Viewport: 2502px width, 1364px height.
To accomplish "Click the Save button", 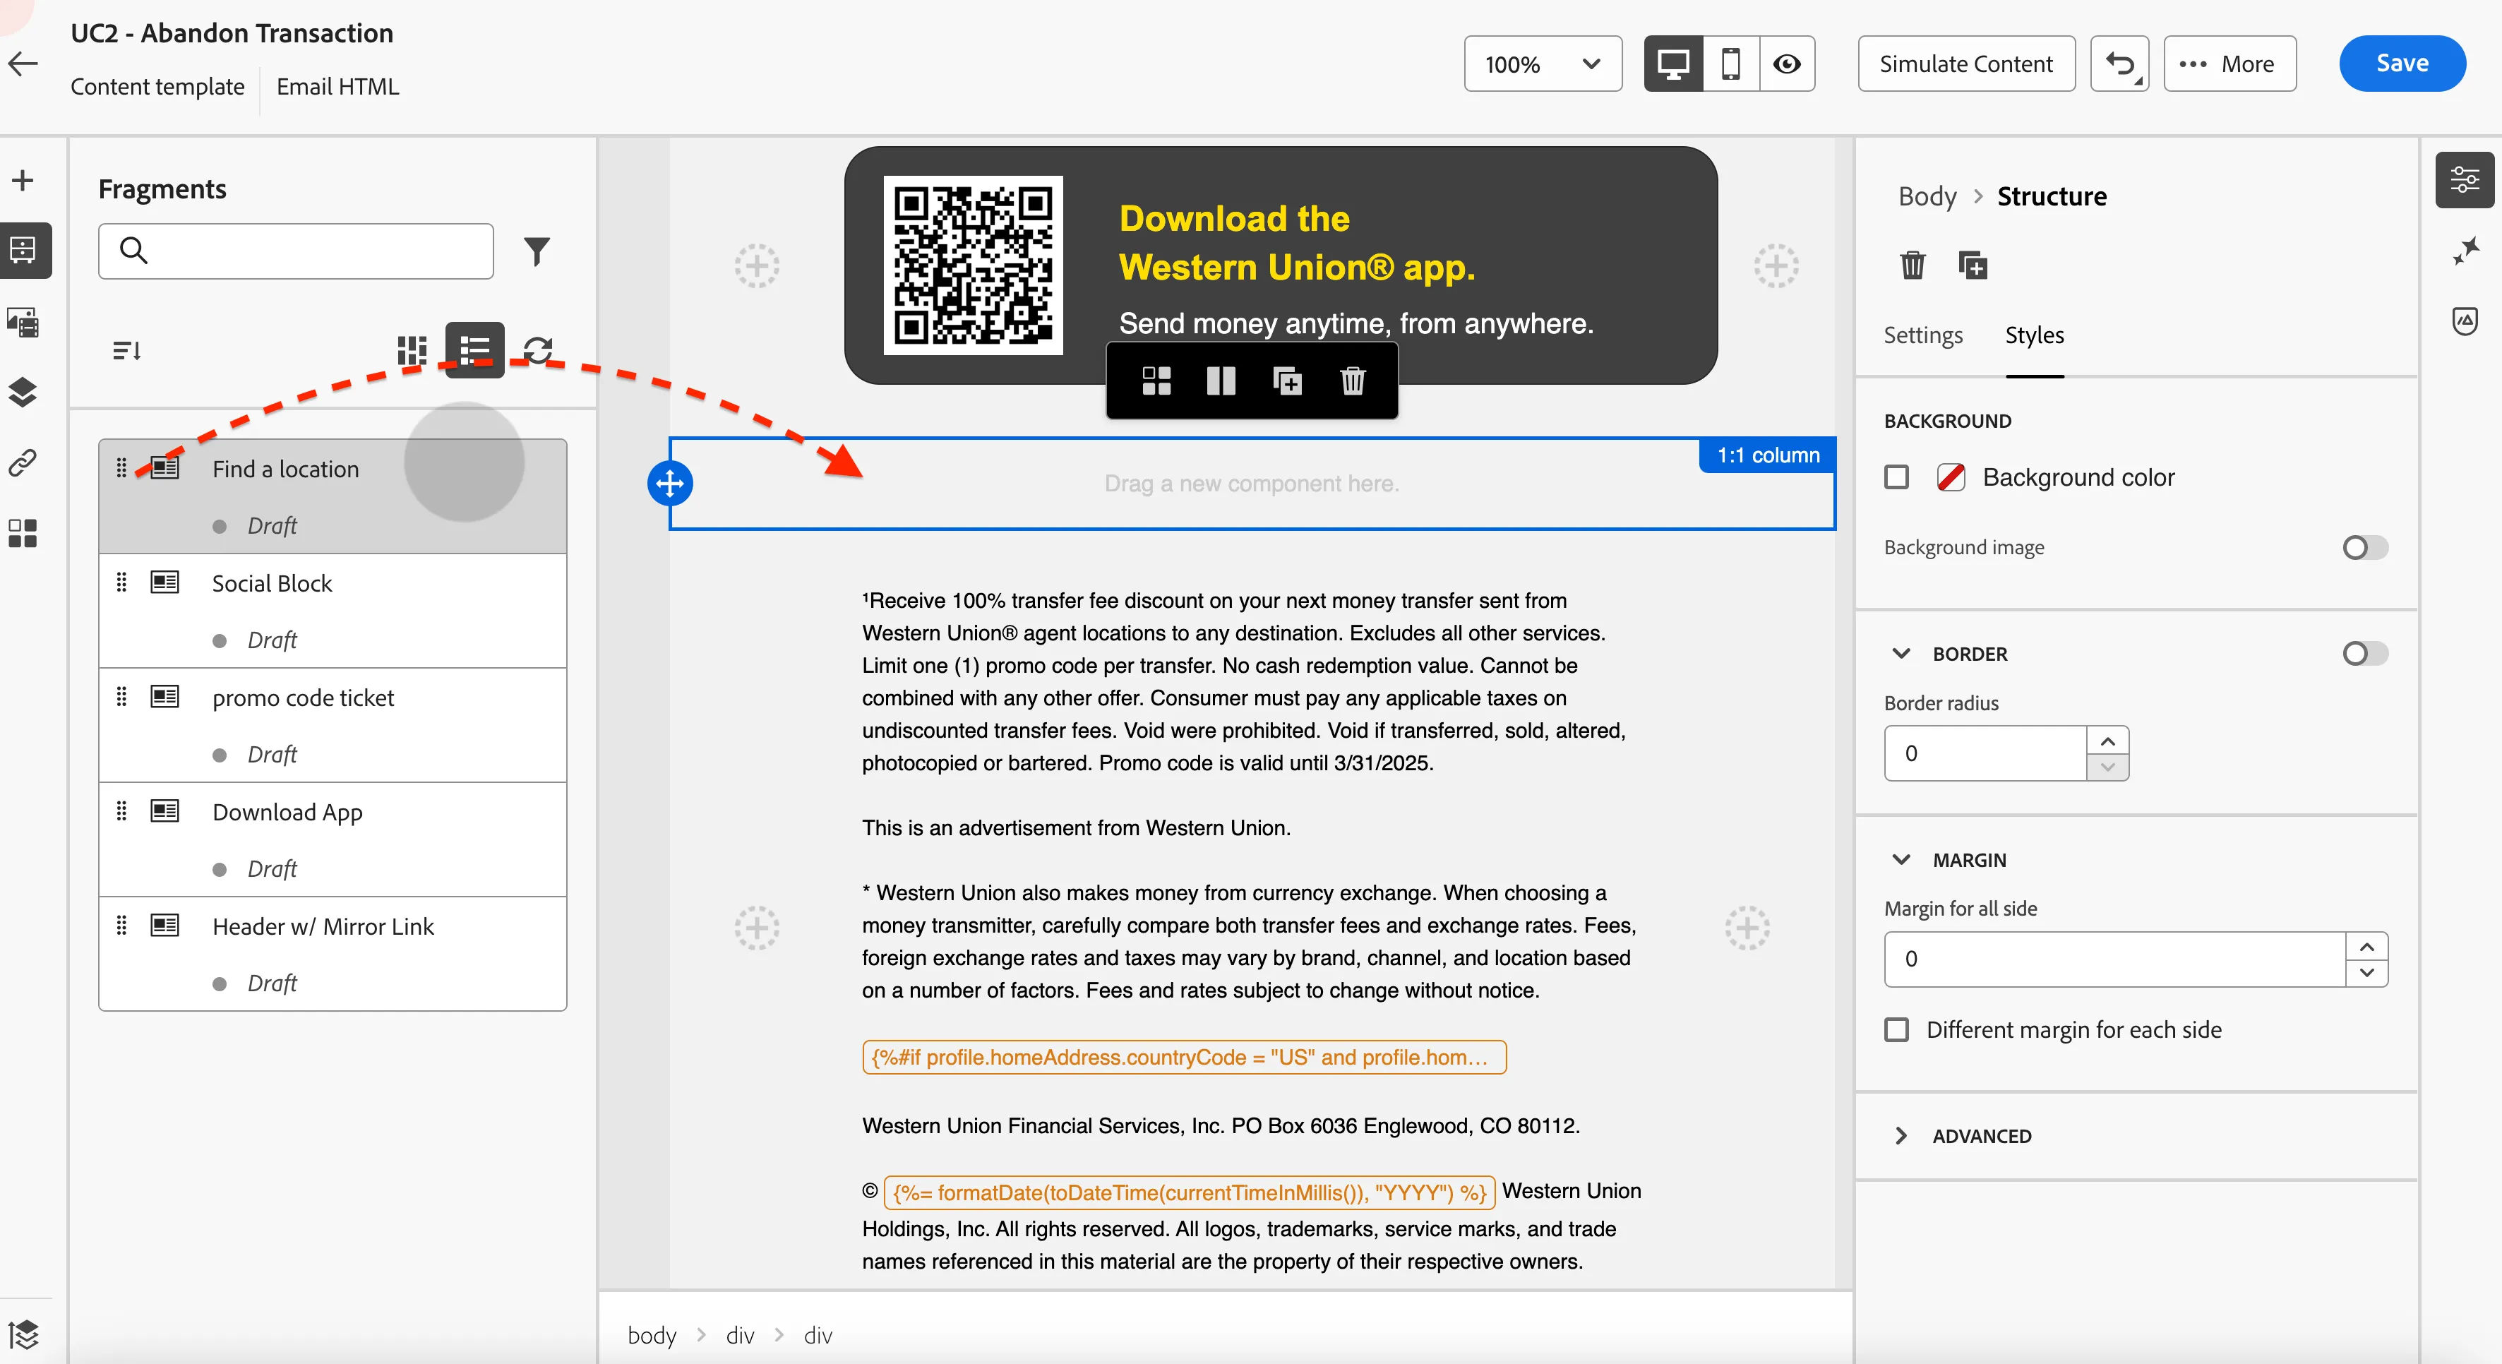I will (x=2402, y=64).
